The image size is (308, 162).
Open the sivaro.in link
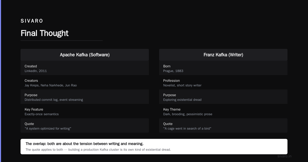click(284, 156)
